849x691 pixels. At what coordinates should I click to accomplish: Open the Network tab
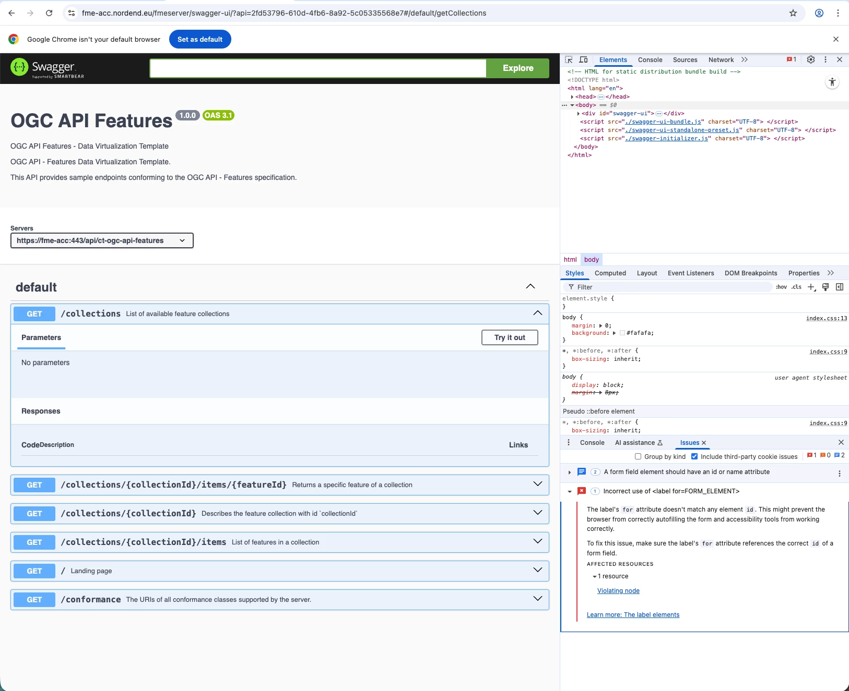[721, 60]
